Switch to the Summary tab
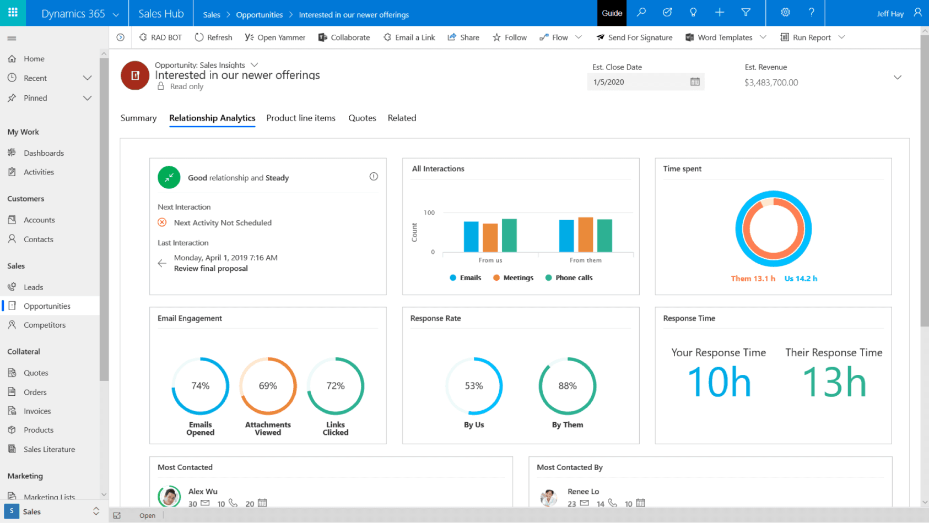Image resolution: width=929 pixels, height=523 pixels. [x=138, y=118]
